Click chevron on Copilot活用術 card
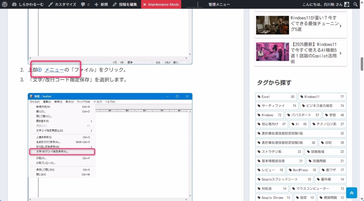Screen dimensions: 364x201 [341, 53]
